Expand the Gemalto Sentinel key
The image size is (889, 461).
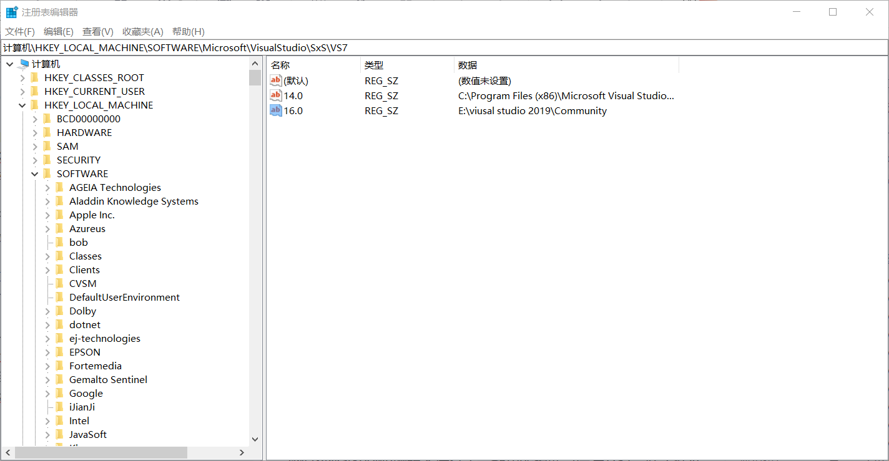point(47,380)
